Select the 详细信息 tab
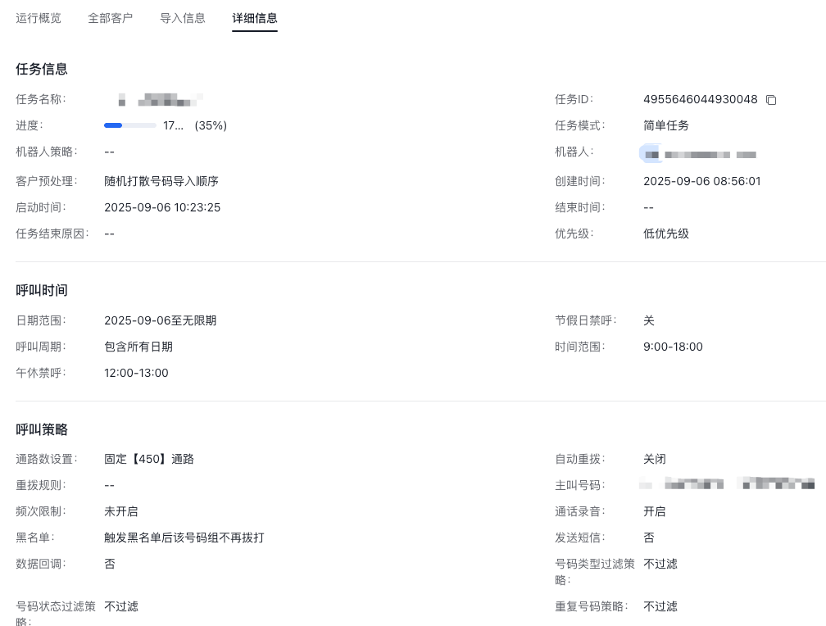This screenshot has height=626, width=826. click(x=255, y=18)
